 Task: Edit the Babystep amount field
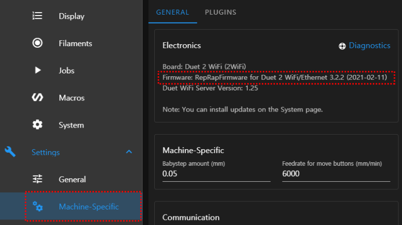coord(216,173)
